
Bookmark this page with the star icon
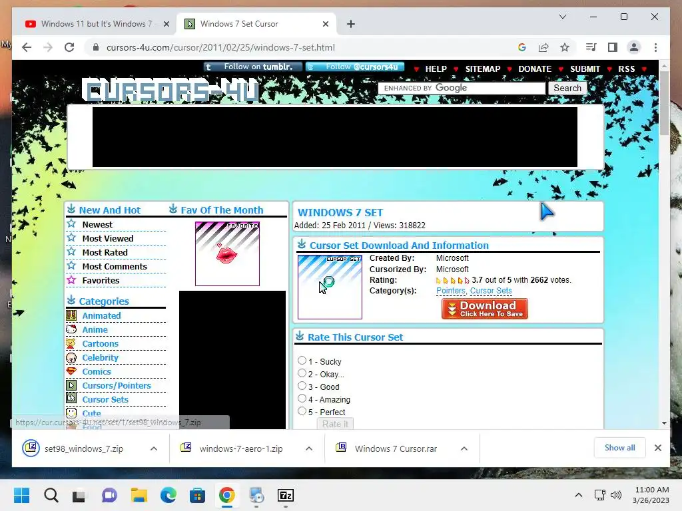(565, 47)
